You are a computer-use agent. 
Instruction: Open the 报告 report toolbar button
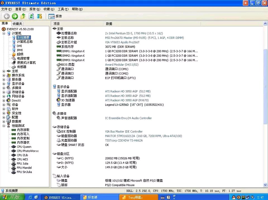[x=55, y=16]
